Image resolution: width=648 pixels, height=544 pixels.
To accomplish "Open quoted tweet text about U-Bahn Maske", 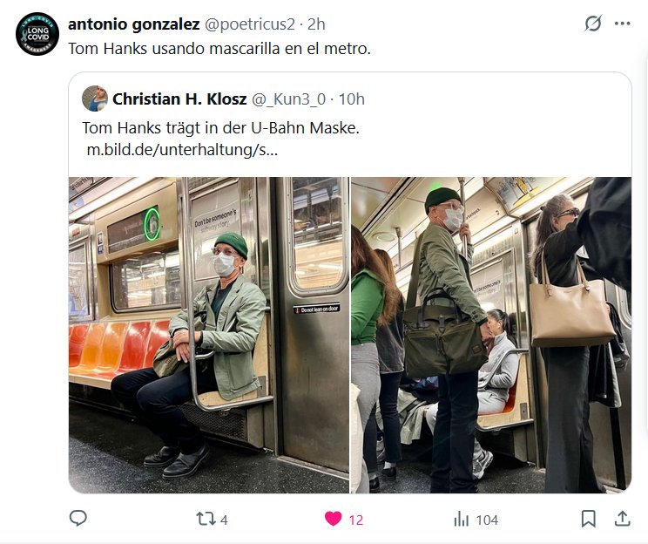I will tap(220, 128).
